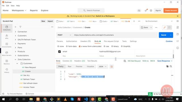The height and width of the screenshot is (102, 182).
Task: Open the JSON response format dropdown
Action: click(x=102, y=67)
